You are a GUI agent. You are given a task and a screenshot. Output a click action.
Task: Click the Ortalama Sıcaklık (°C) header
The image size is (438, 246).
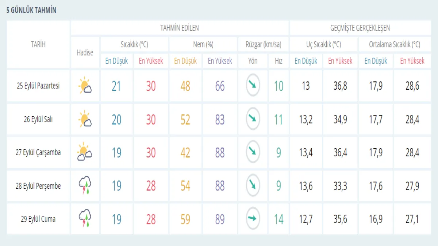click(x=395, y=44)
